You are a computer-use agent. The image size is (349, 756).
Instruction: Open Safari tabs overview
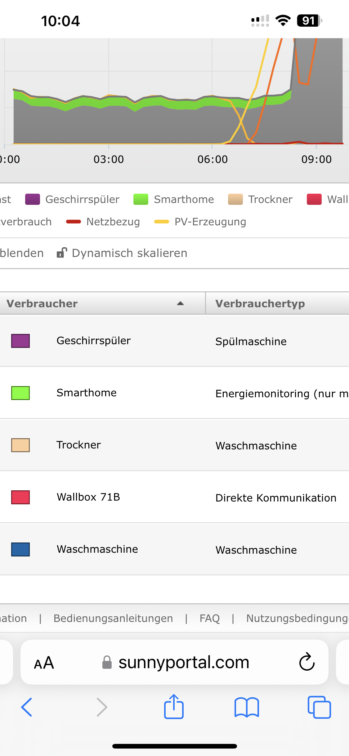[319, 707]
